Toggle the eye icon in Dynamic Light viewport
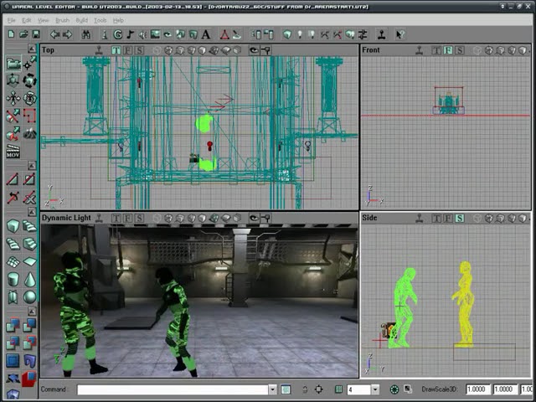Viewport: 536px width, 402px height. pyautogui.click(x=254, y=218)
